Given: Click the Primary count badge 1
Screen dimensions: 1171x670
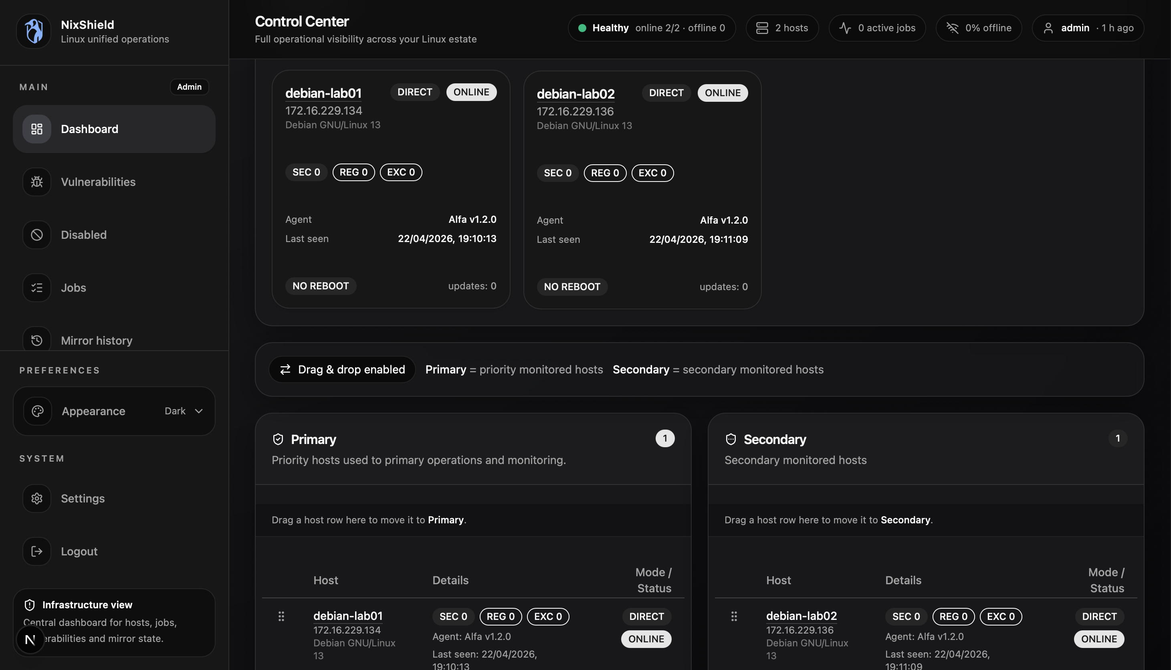Looking at the screenshot, I should pyautogui.click(x=665, y=438).
